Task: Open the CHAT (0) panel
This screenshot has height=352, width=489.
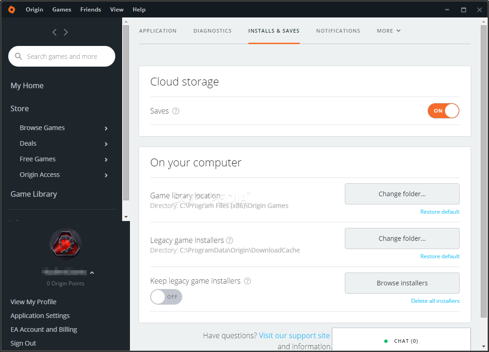Action: tap(401, 340)
